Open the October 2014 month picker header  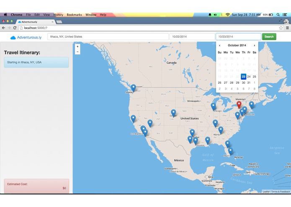point(237,45)
